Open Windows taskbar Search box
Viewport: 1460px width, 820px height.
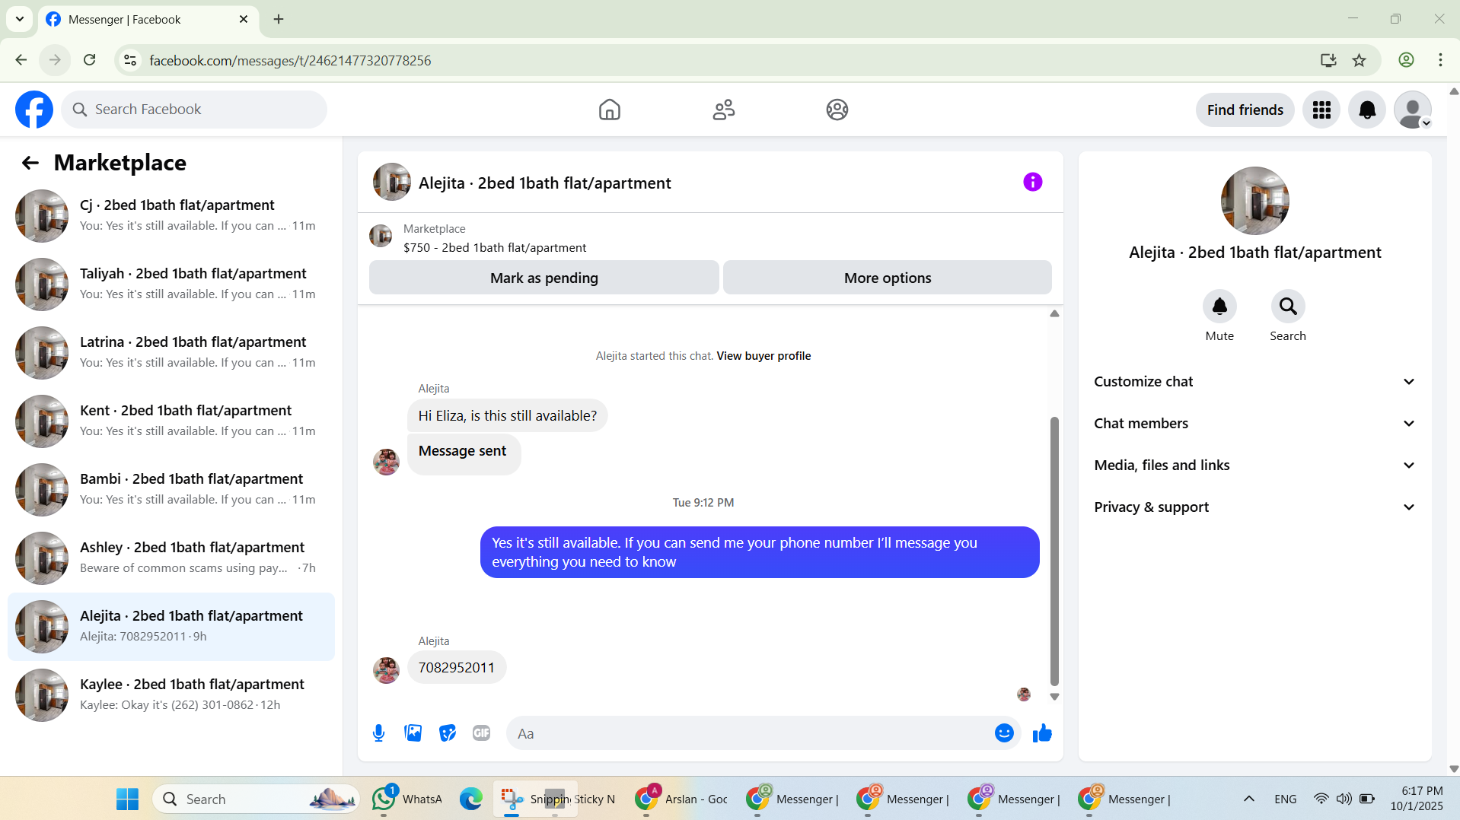click(257, 799)
